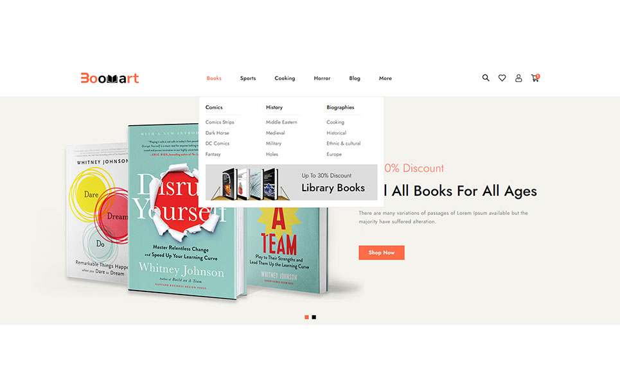Open the shopping cart icon
The image size is (620, 385).
pyautogui.click(x=535, y=78)
